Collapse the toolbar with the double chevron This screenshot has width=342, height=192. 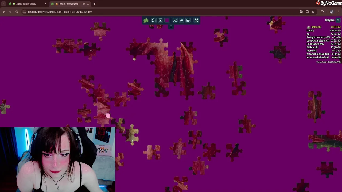pyautogui.click(x=171, y=27)
